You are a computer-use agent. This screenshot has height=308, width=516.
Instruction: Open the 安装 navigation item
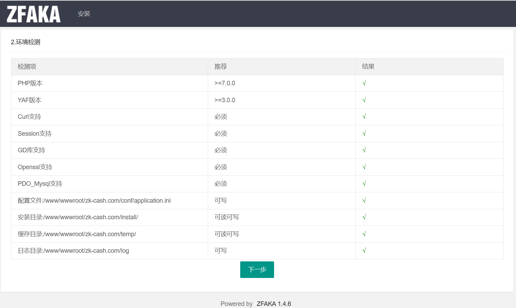point(84,13)
